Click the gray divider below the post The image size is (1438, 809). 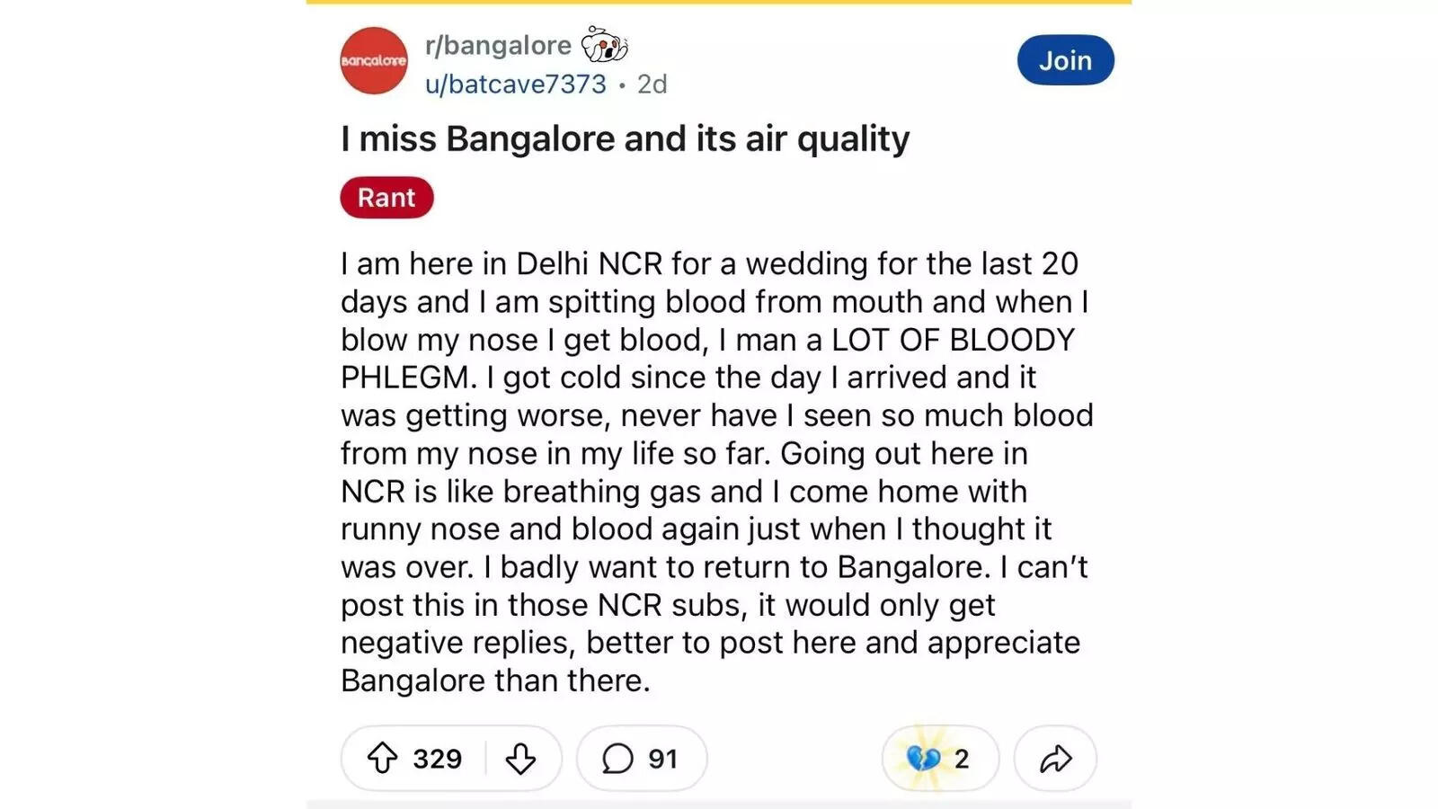click(718, 804)
